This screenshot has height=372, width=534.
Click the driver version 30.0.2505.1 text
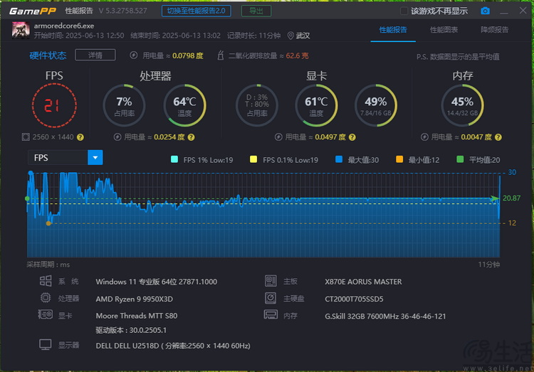tap(131, 330)
